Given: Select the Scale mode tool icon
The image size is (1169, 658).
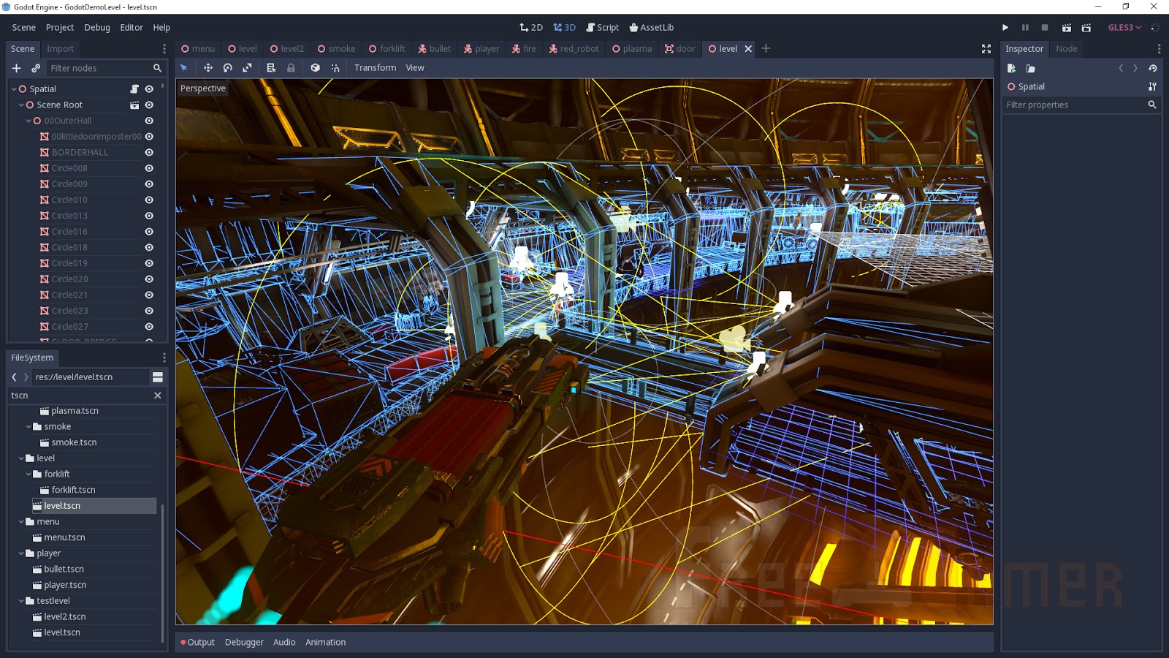Looking at the screenshot, I should (x=248, y=68).
